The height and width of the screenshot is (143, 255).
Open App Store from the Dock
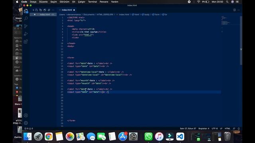[123, 136]
